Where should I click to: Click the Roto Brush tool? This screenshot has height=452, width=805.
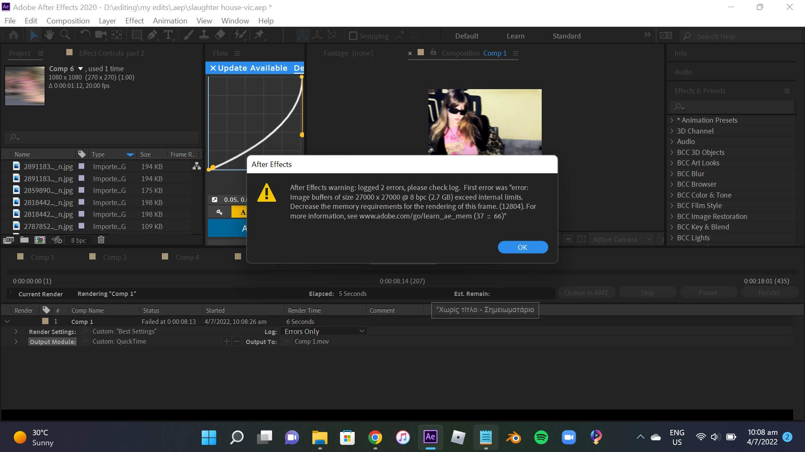coord(240,35)
